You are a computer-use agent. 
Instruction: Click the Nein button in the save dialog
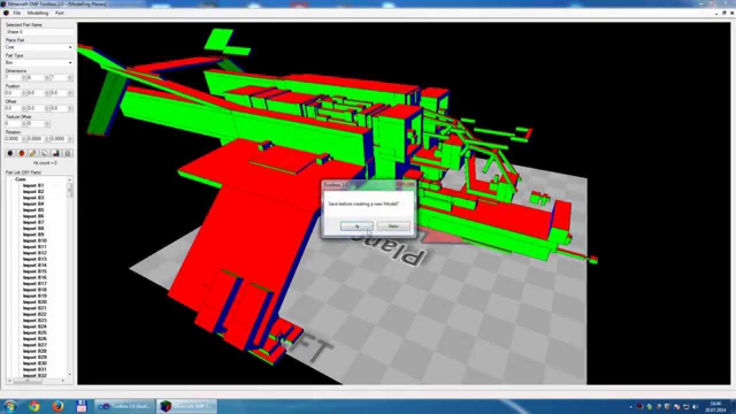point(393,226)
